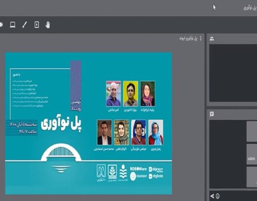
Task: Click the digikala logo on the poster
Action: pos(156,176)
